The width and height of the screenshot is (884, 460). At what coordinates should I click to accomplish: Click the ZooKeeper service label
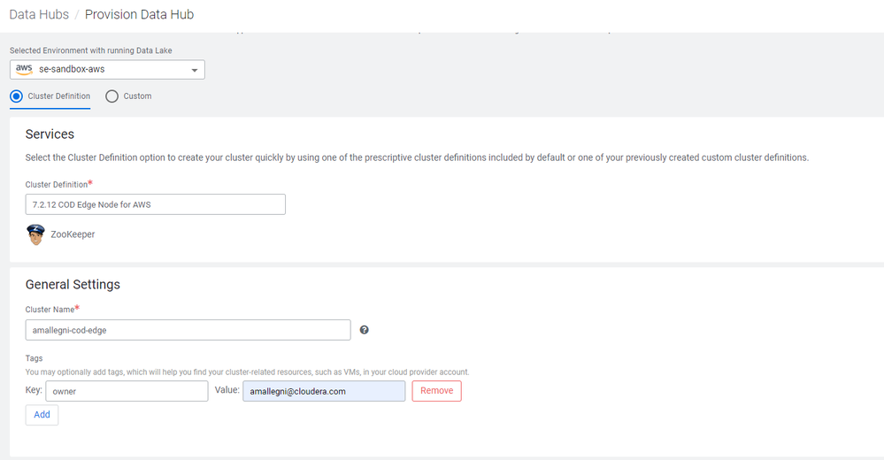pyautogui.click(x=73, y=234)
